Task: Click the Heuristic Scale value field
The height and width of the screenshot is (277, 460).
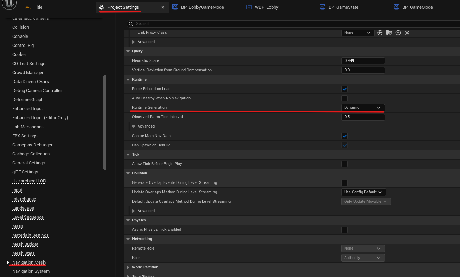Action: point(363,61)
